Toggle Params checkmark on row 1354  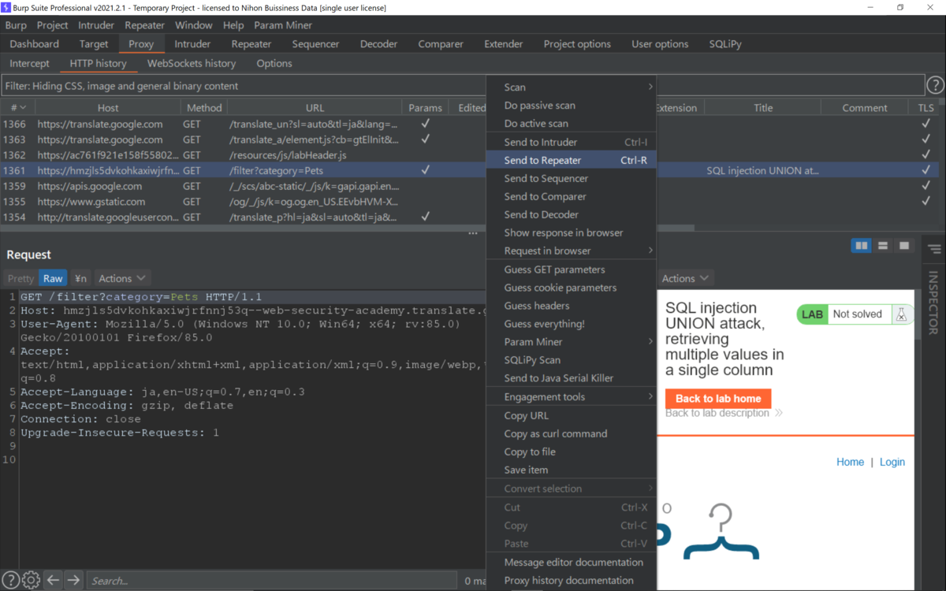tap(426, 216)
